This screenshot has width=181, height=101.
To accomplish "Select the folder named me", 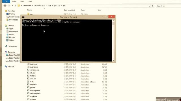I will (x=31, y=14).
